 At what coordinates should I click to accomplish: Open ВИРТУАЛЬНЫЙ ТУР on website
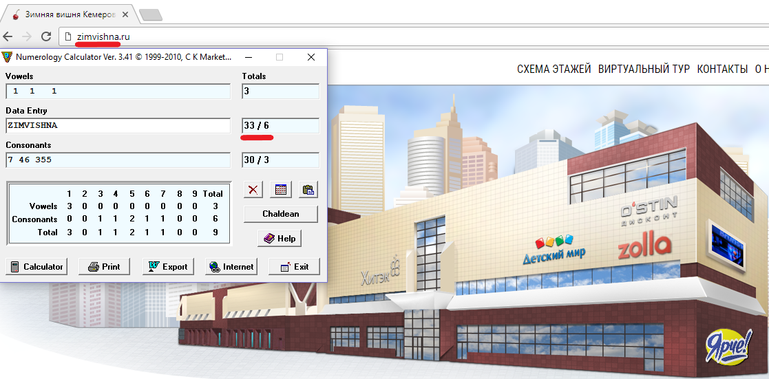[644, 69]
